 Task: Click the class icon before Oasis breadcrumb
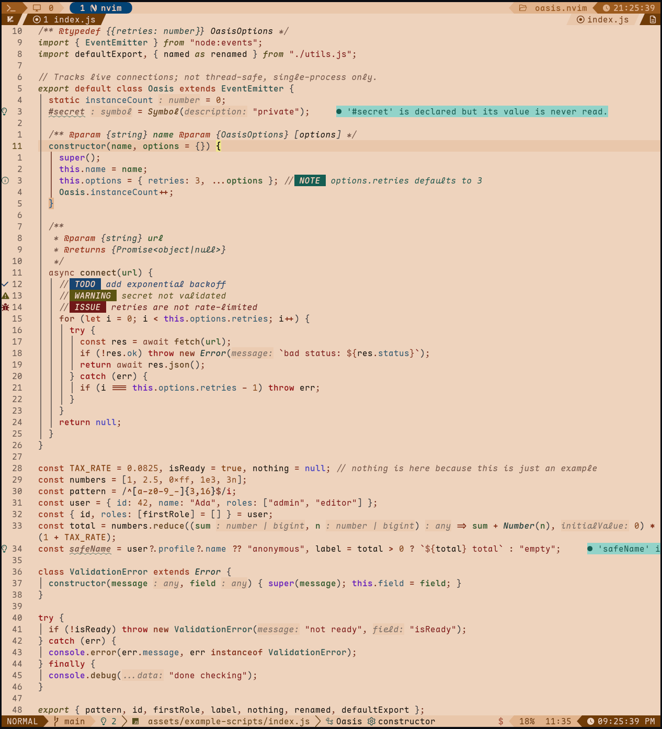point(329,721)
